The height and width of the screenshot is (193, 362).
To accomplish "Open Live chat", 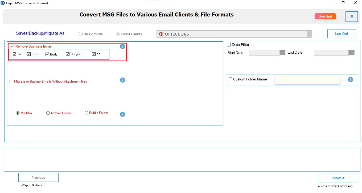I will pos(325,16).
